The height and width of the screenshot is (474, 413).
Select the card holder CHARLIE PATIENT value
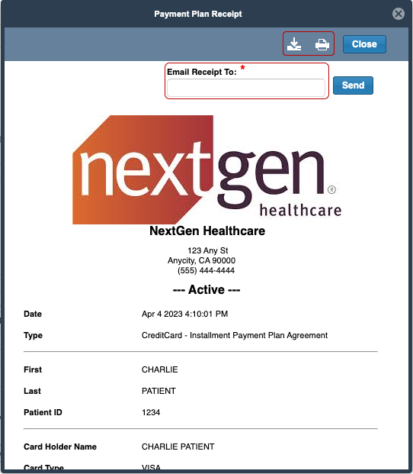pos(178,447)
